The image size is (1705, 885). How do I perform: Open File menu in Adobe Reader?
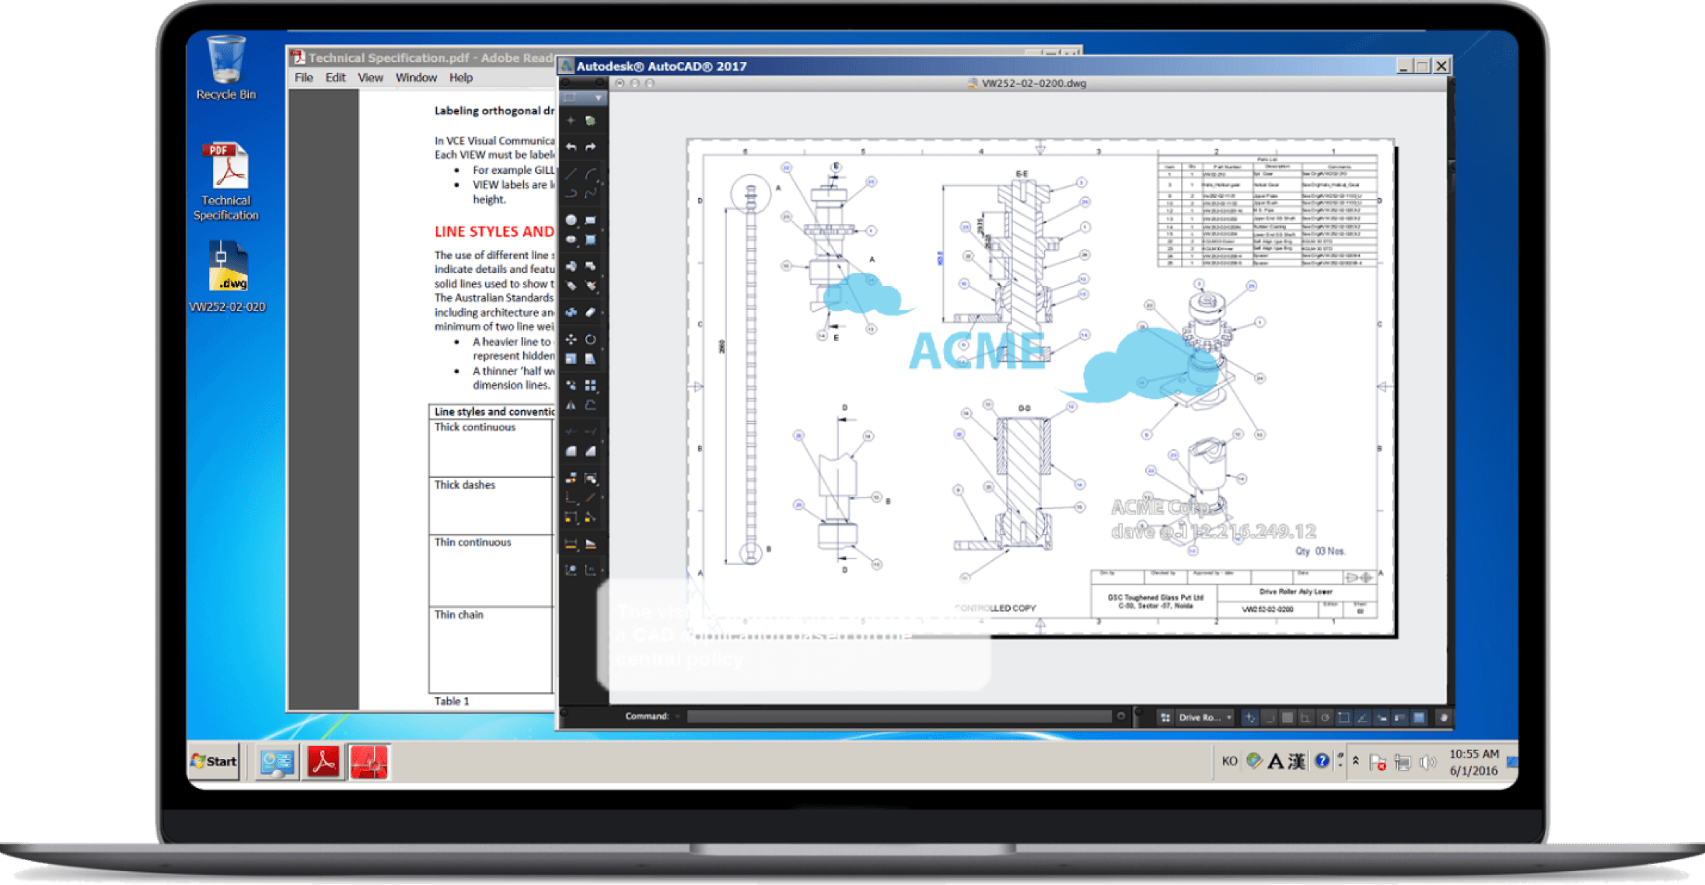pyautogui.click(x=303, y=78)
